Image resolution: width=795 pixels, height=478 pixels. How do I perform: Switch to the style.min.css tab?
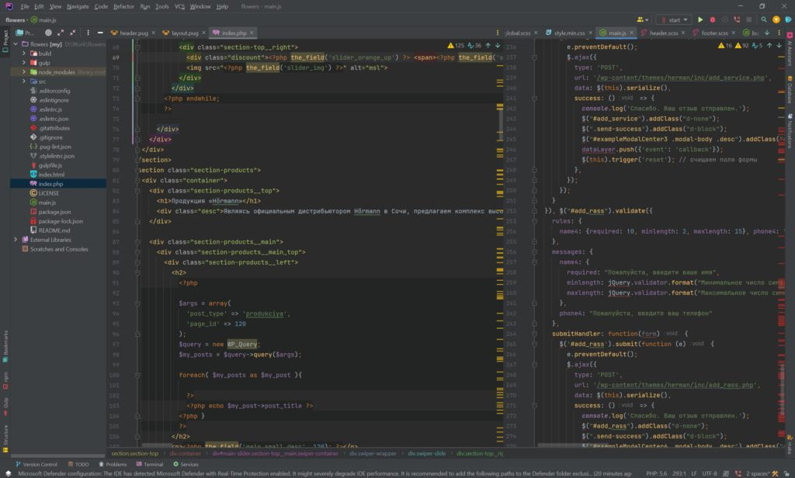569,33
